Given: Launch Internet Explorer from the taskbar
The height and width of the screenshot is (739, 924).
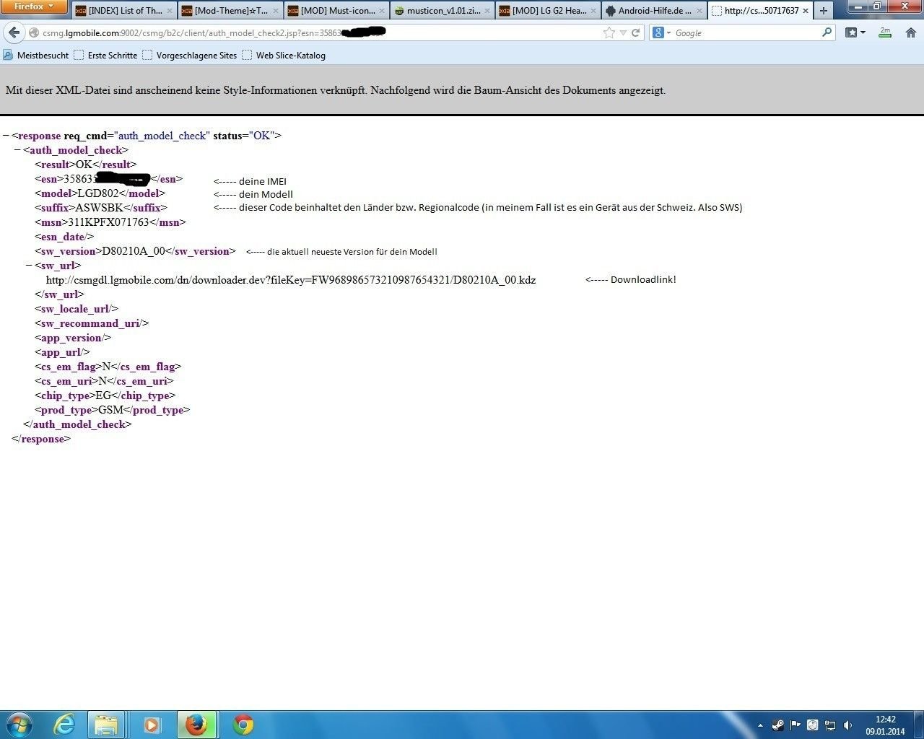Looking at the screenshot, I should pyautogui.click(x=65, y=725).
